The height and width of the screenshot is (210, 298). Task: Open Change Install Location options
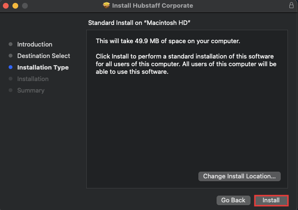[x=240, y=176]
